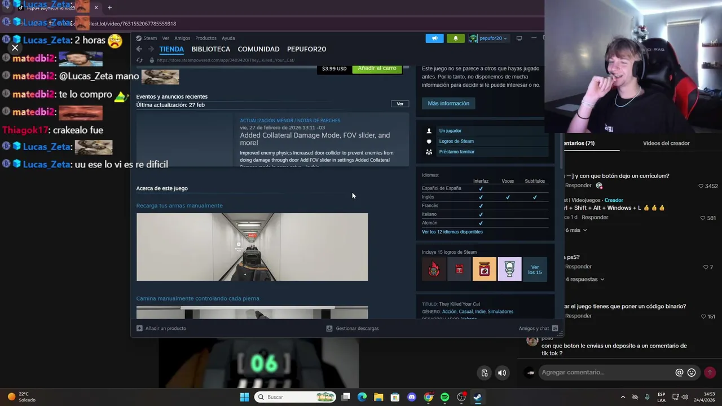Click the Steam store URL address bar
Viewport: 722px width, 406px height.
click(226, 60)
